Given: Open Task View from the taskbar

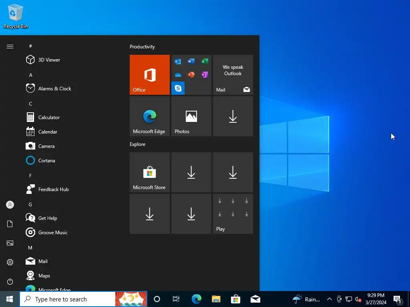Looking at the screenshot, I should 176,299.
